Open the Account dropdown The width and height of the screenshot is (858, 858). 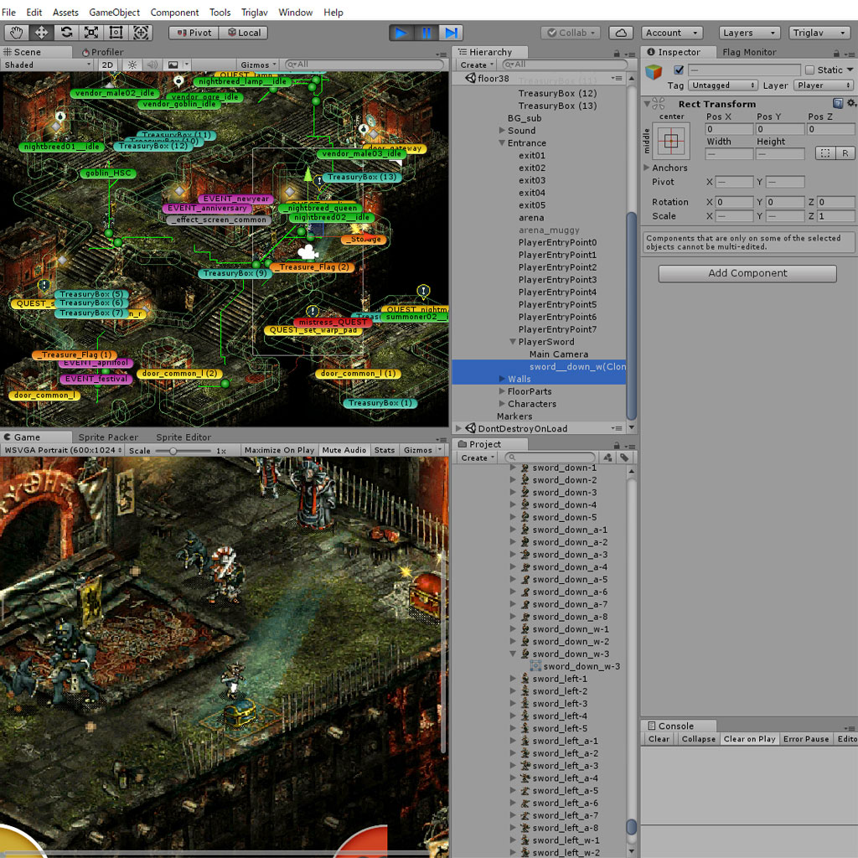point(672,33)
